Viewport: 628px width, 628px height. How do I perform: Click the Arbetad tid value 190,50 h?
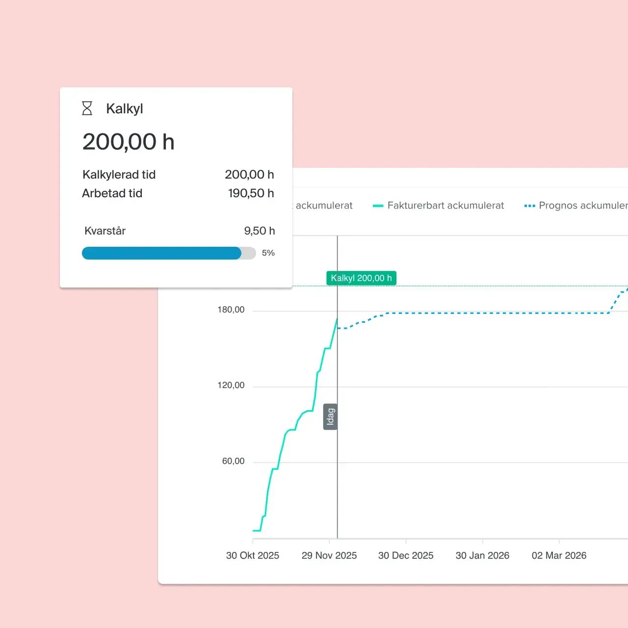[251, 193]
